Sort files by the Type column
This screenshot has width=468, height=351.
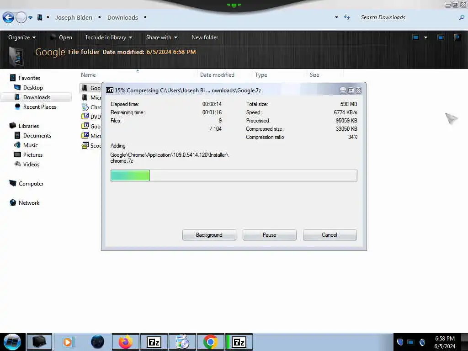point(261,75)
